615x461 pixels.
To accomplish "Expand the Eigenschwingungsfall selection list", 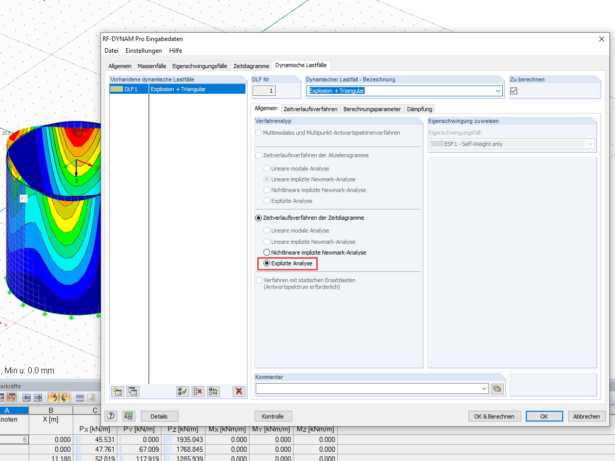I will pyautogui.click(x=590, y=143).
